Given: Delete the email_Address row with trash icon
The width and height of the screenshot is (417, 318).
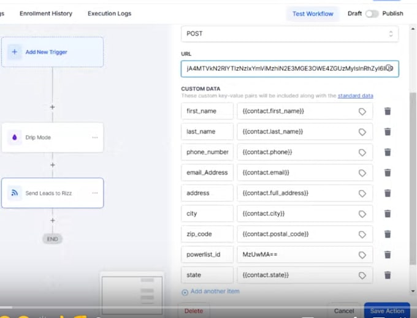Looking at the screenshot, I should (x=388, y=173).
